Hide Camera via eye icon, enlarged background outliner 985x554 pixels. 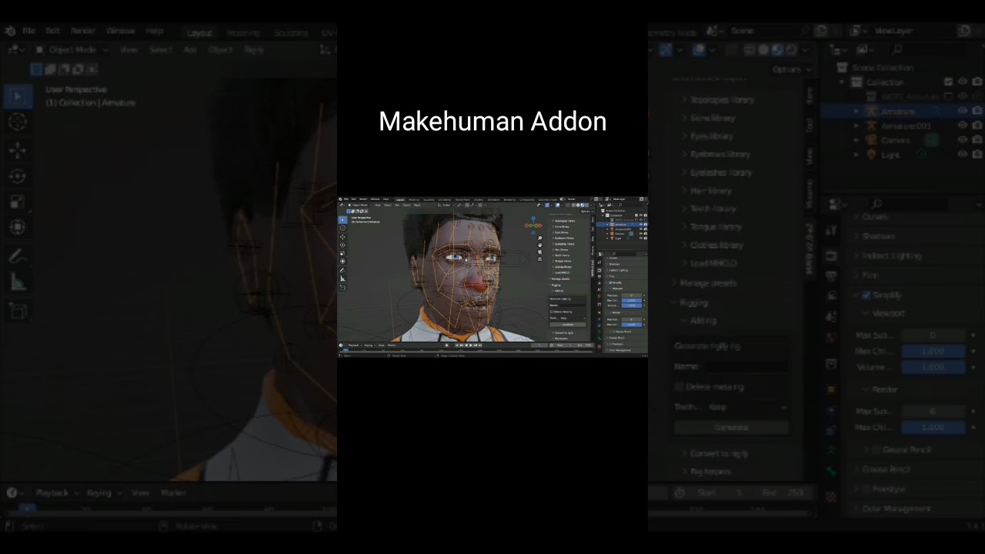tap(963, 140)
